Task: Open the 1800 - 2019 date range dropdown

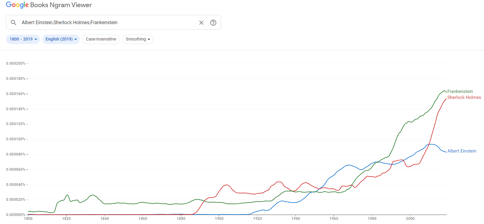Action: tap(23, 39)
